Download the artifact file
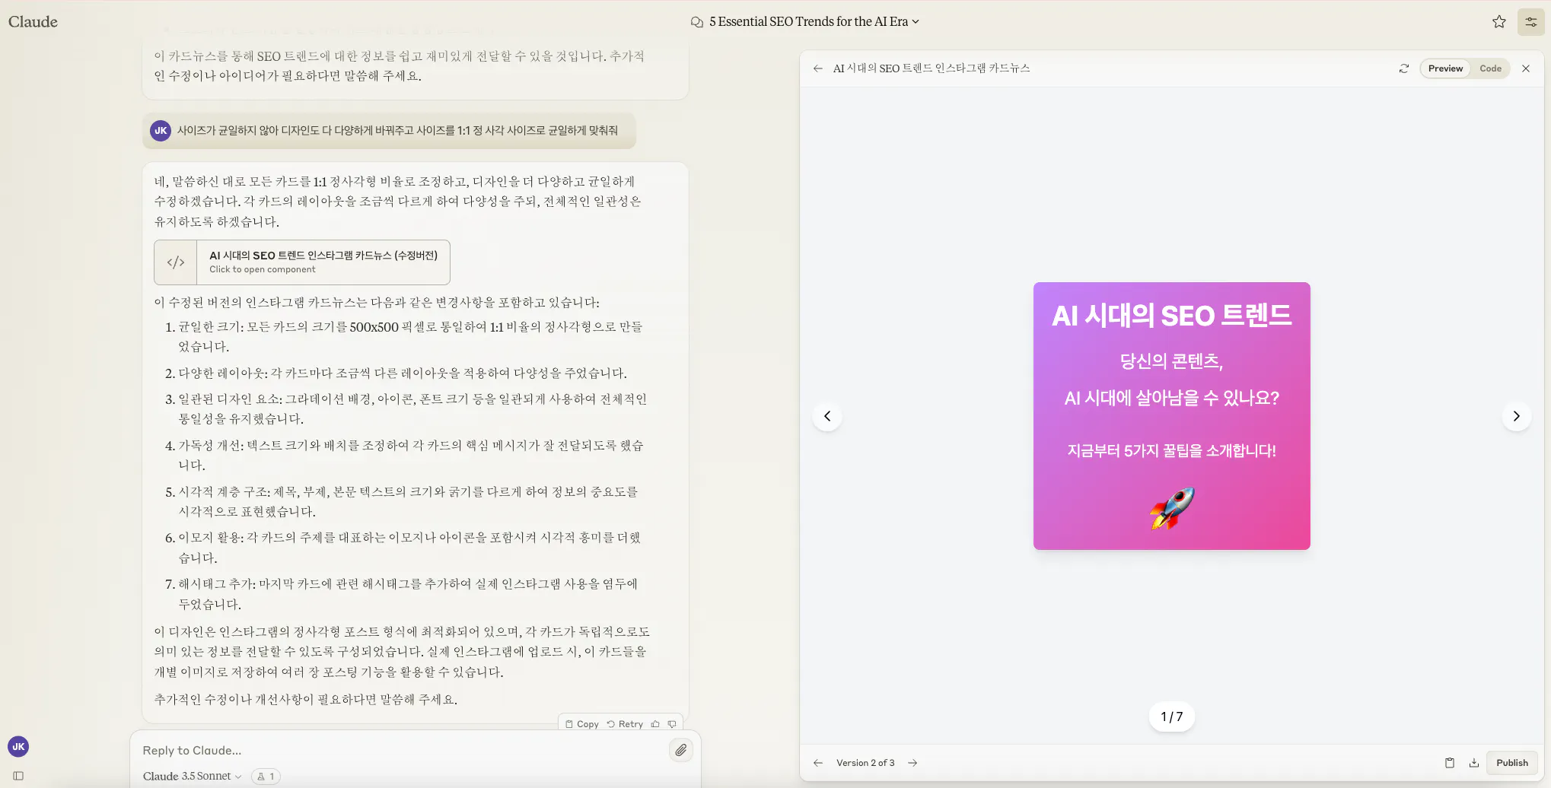 [1476, 762]
